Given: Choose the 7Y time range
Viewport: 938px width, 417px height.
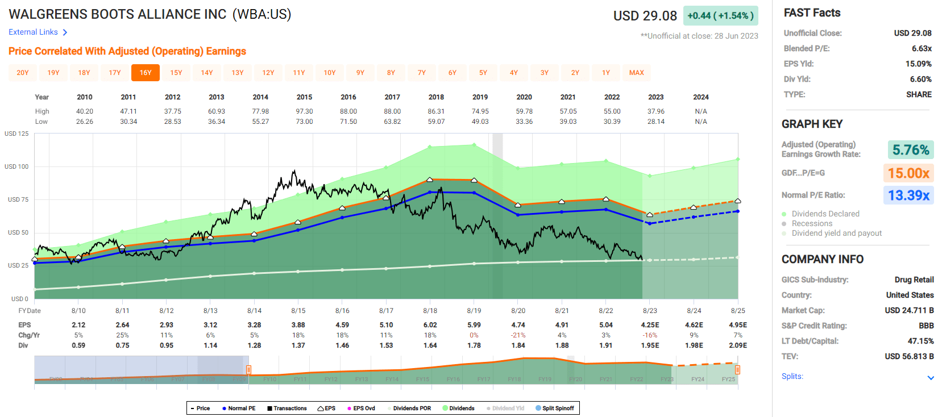Looking at the screenshot, I should click(x=422, y=73).
